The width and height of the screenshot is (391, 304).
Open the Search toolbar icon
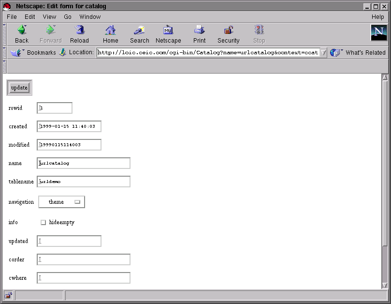[139, 34]
